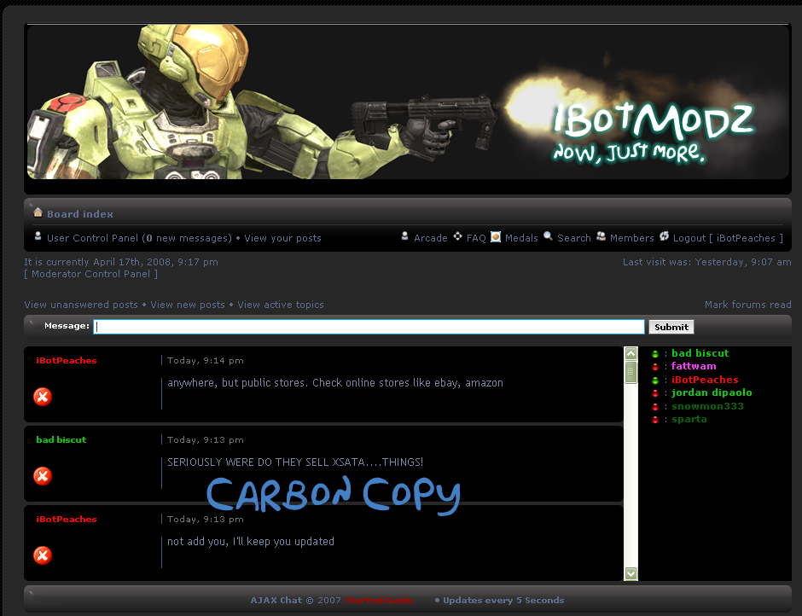The image size is (802, 616).
Task: Delete iBotPeaches' 9:13 pm message with red X
Action: [x=43, y=555]
